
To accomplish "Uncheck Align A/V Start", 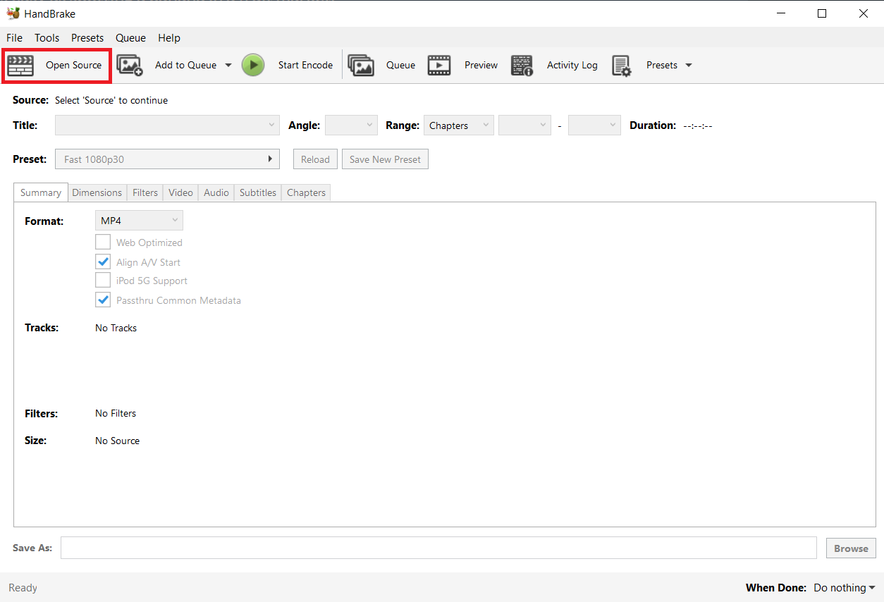I will click(x=103, y=262).
